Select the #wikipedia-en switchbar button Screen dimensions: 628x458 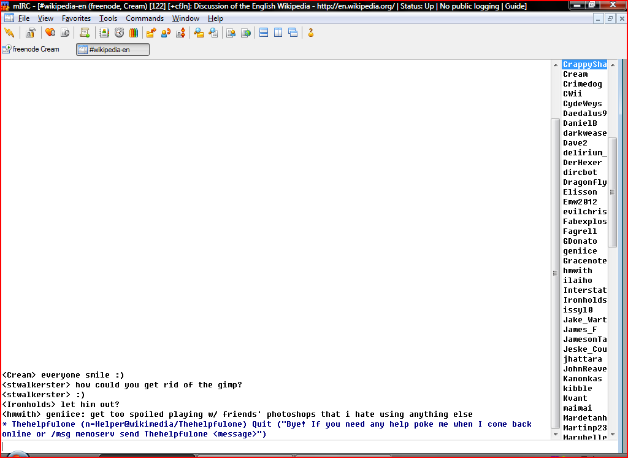click(x=113, y=50)
